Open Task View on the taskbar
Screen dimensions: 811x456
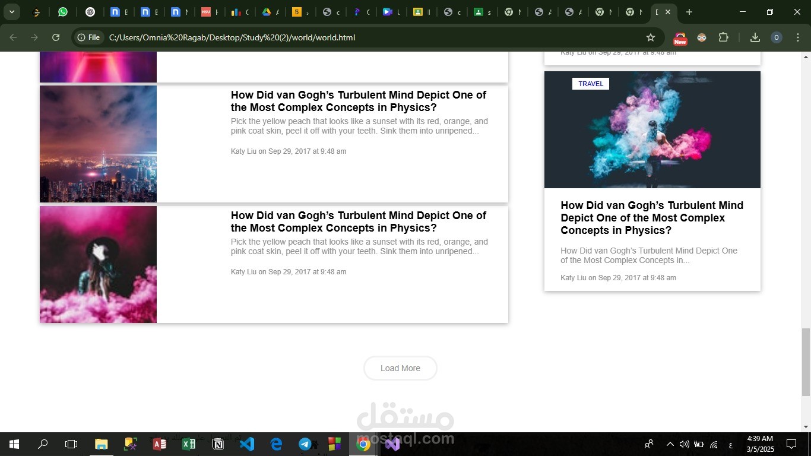coord(71,444)
